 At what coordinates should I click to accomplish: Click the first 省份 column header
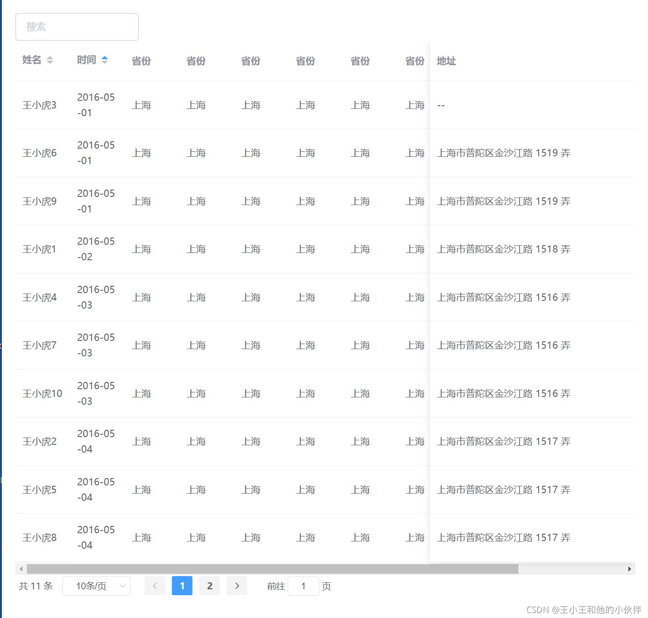point(141,61)
